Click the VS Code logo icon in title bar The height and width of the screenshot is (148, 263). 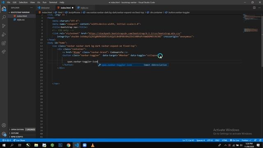click(x=3, y=2)
